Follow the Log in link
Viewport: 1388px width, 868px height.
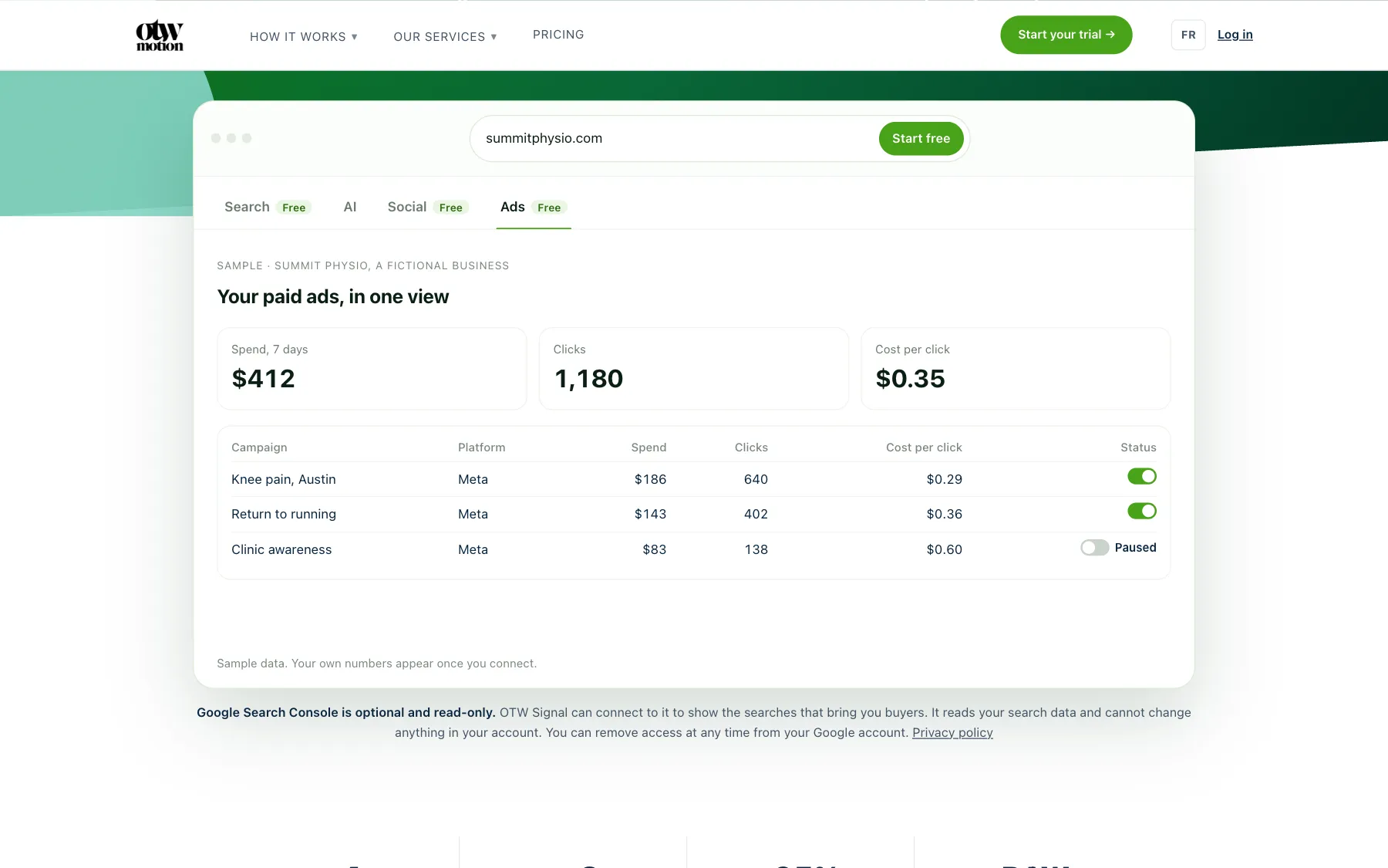1235,35
